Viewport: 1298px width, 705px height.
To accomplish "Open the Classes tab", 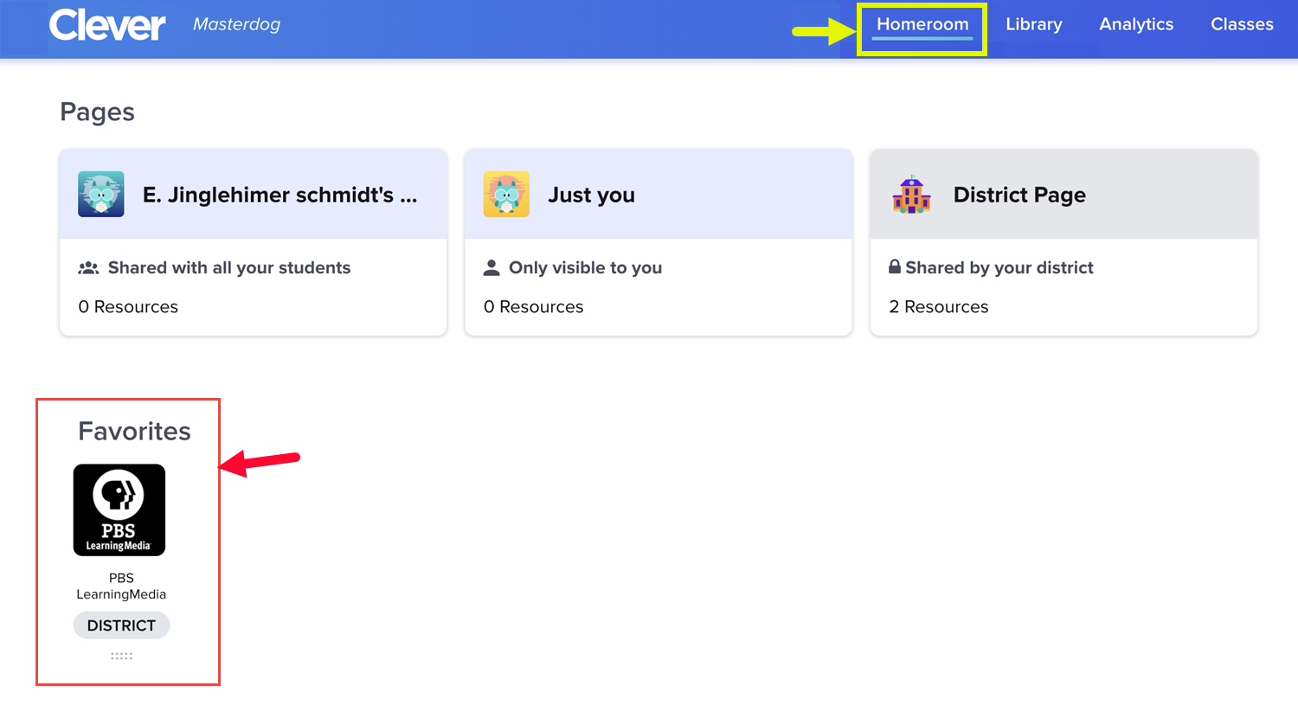I will [1242, 25].
